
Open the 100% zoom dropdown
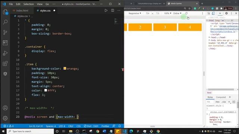coord(168,13)
